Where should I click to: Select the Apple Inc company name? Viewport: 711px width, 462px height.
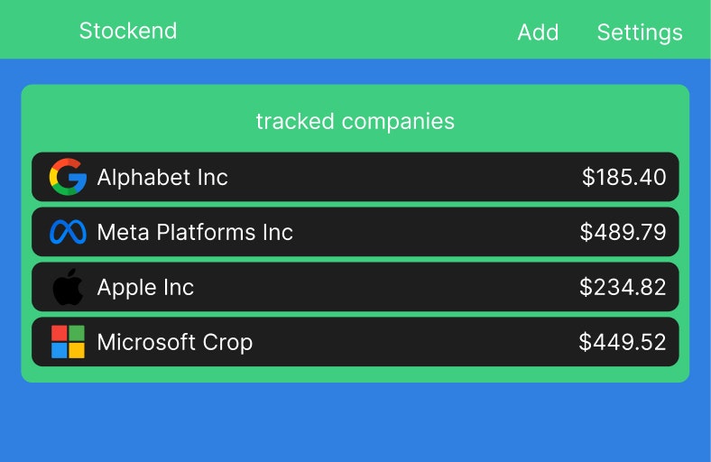(x=145, y=288)
